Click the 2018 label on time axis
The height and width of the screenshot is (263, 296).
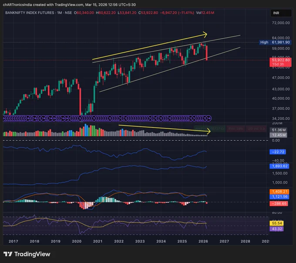coord(34,241)
